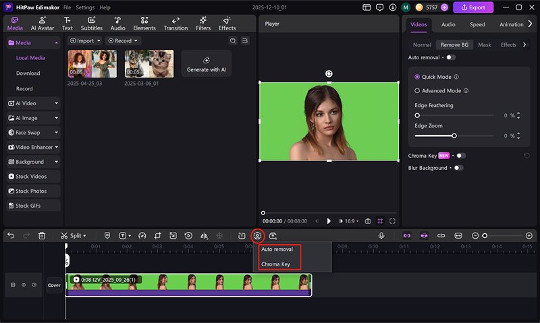Viewport: 540px width, 323px height.
Task: Click the fullscreen icon in player controls
Action: pos(392,221)
